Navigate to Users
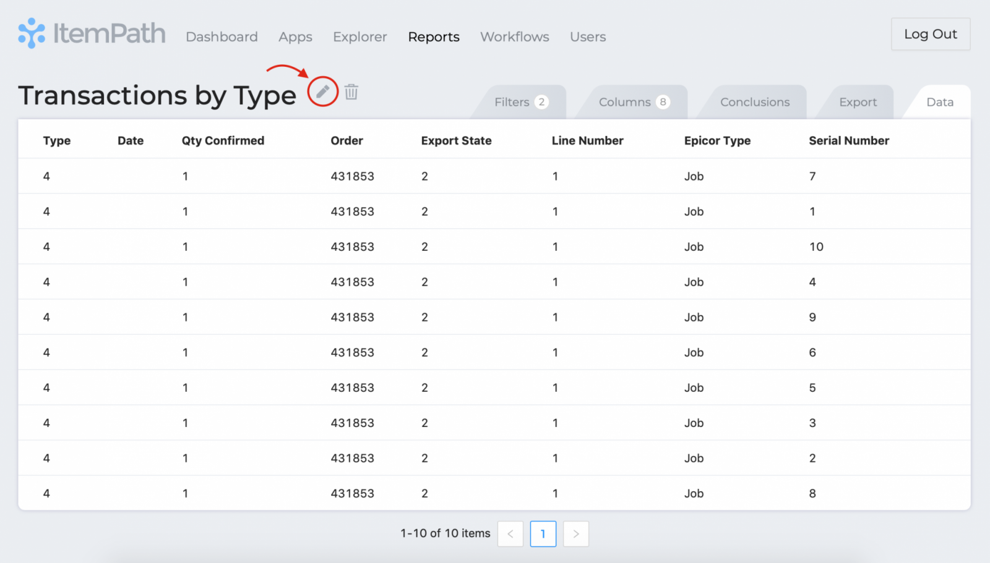This screenshot has width=990, height=563. (588, 36)
